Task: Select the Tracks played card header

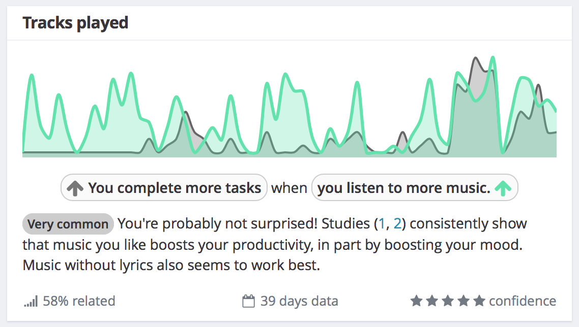Action: pos(75,22)
